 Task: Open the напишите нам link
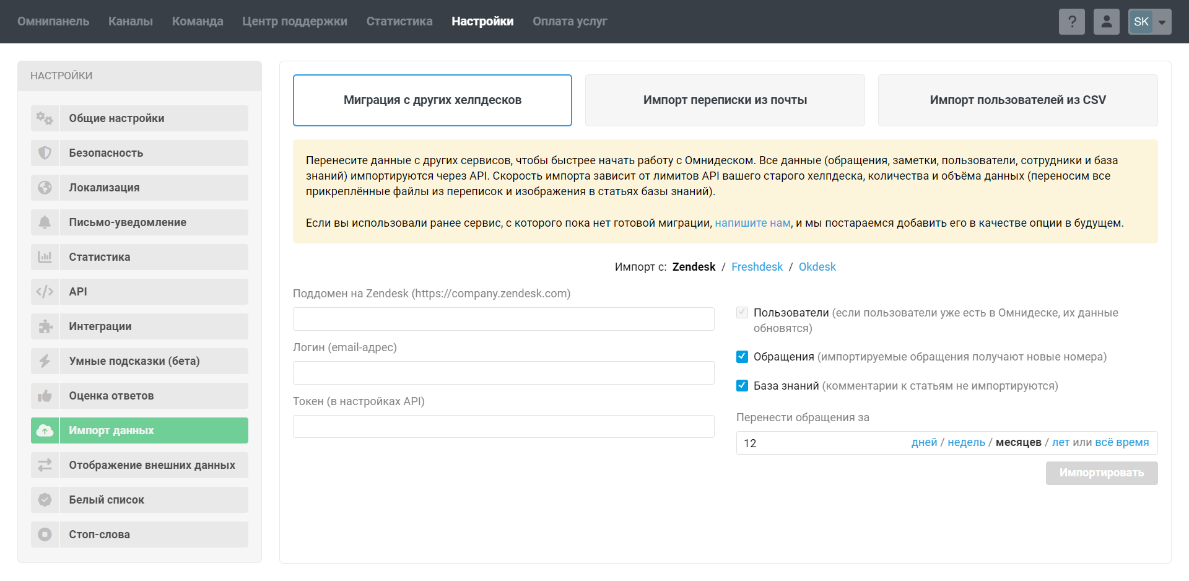coord(752,223)
